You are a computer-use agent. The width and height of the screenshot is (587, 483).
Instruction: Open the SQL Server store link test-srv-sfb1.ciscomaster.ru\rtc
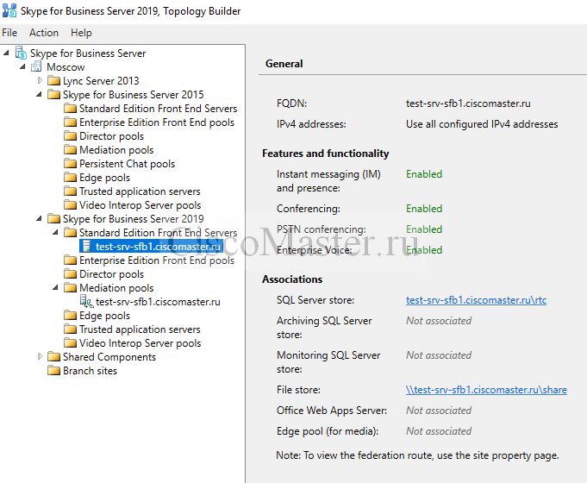(476, 300)
